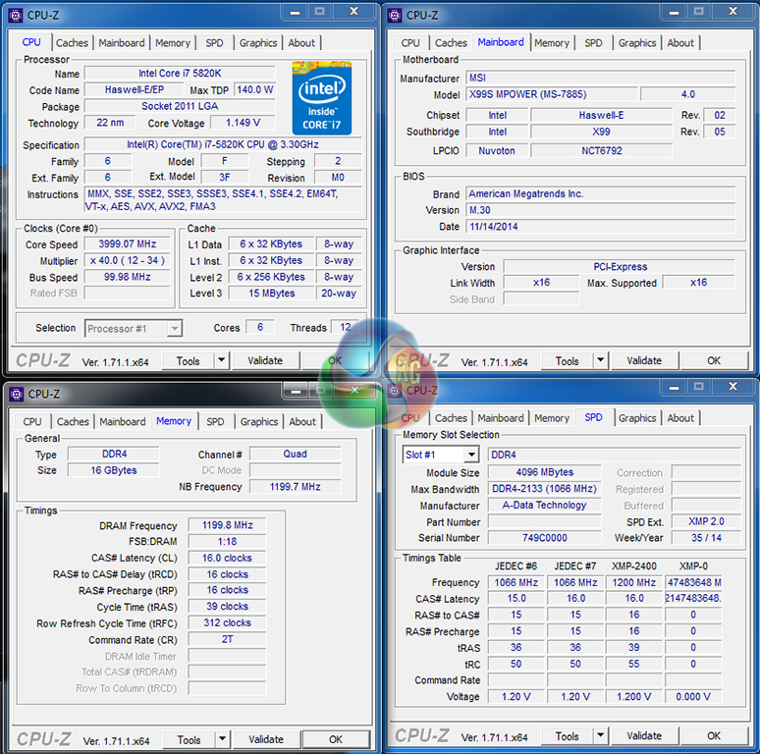
Task: Click the CPU-Z title icon in the Memory window
Action: coord(16,394)
